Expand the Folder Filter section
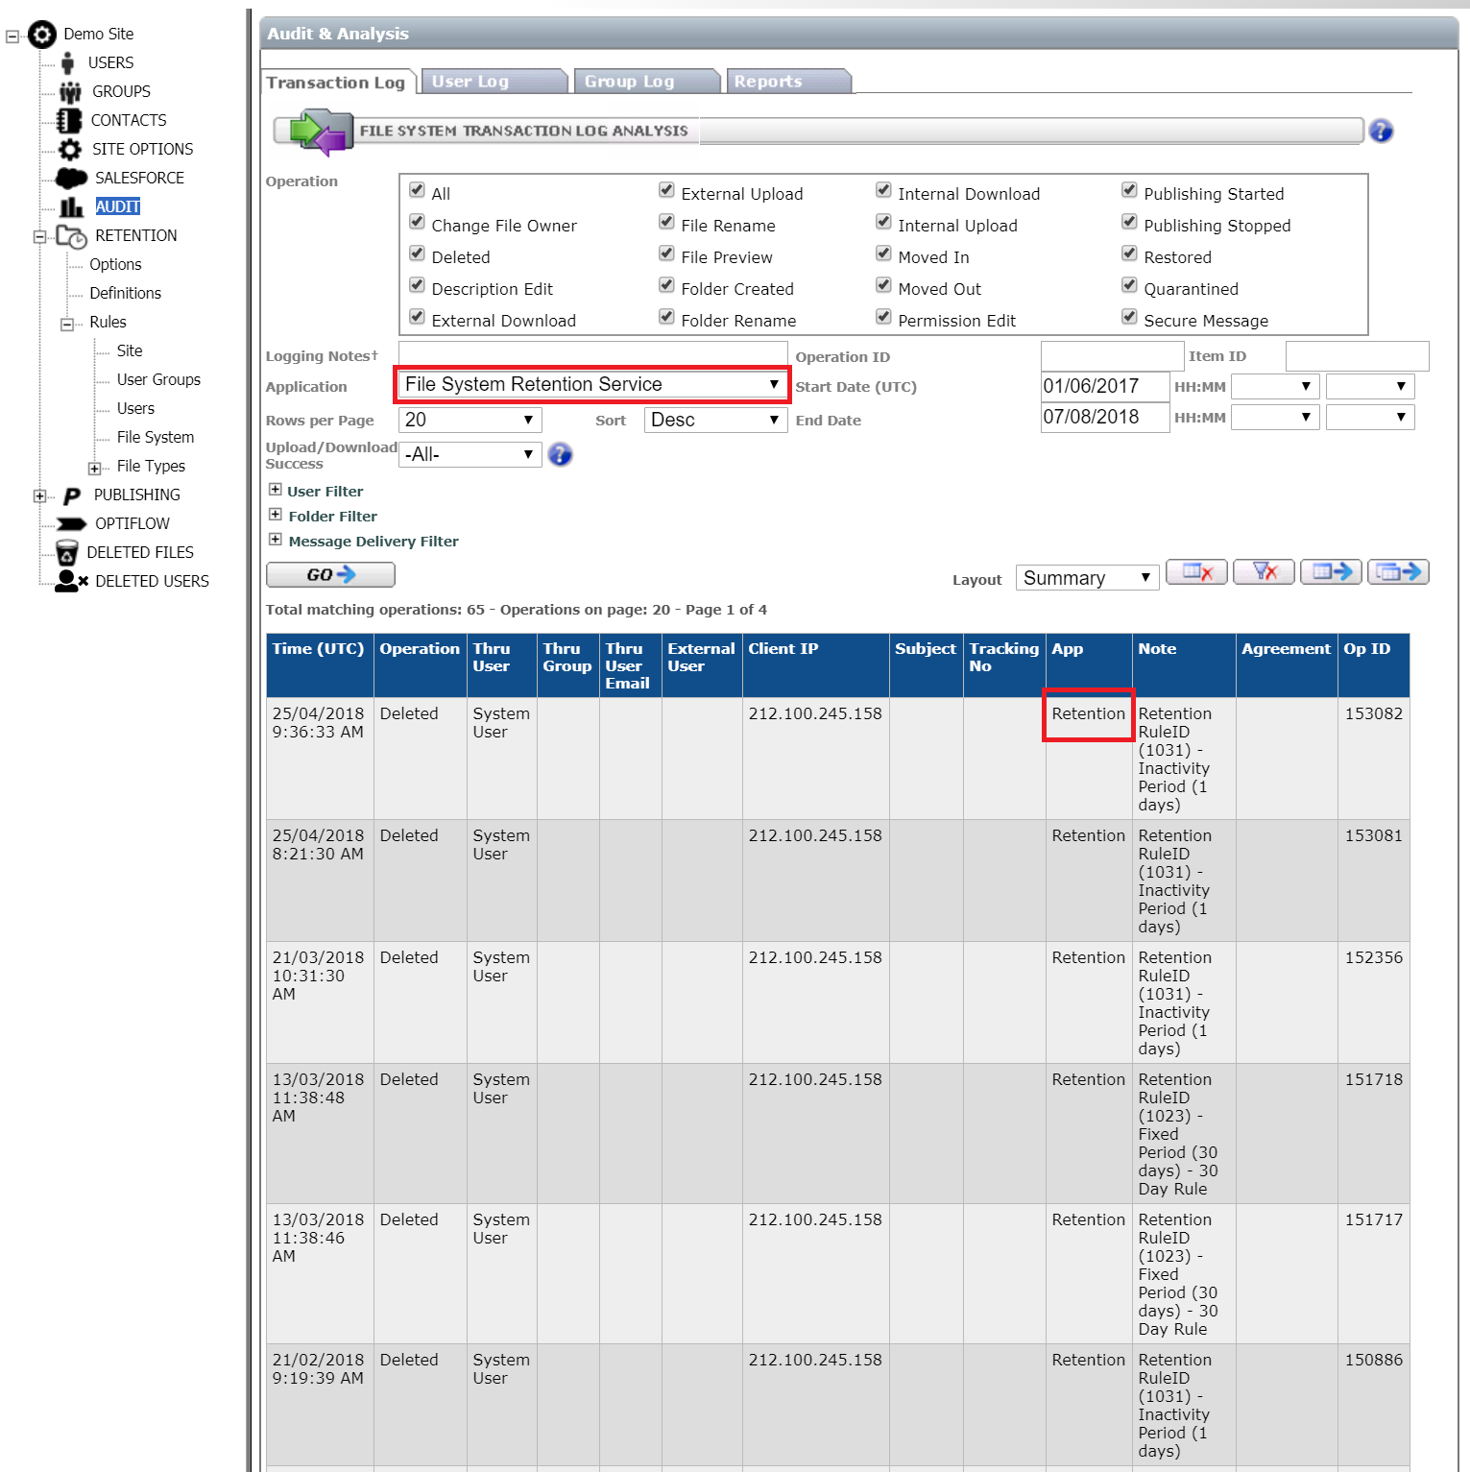1470x1472 pixels. [276, 516]
